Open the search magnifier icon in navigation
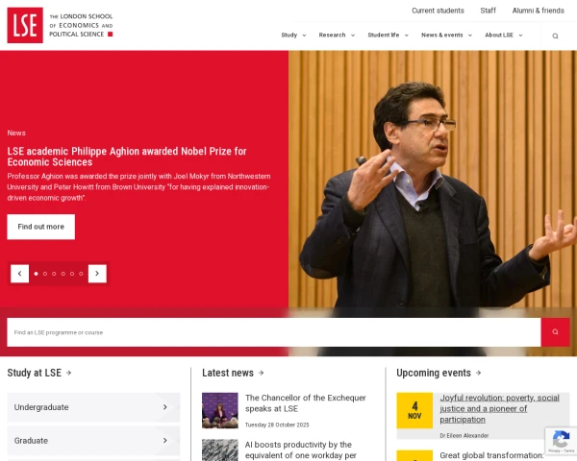This screenshot has width=577, height=461. 555,36
